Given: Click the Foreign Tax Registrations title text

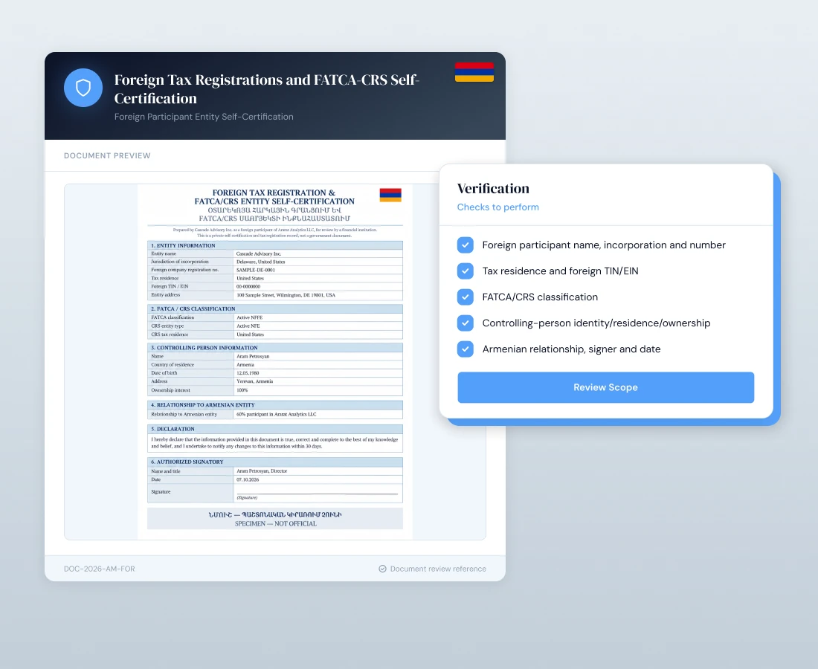Looking at the screenshot, I should (x=266, y=89).
